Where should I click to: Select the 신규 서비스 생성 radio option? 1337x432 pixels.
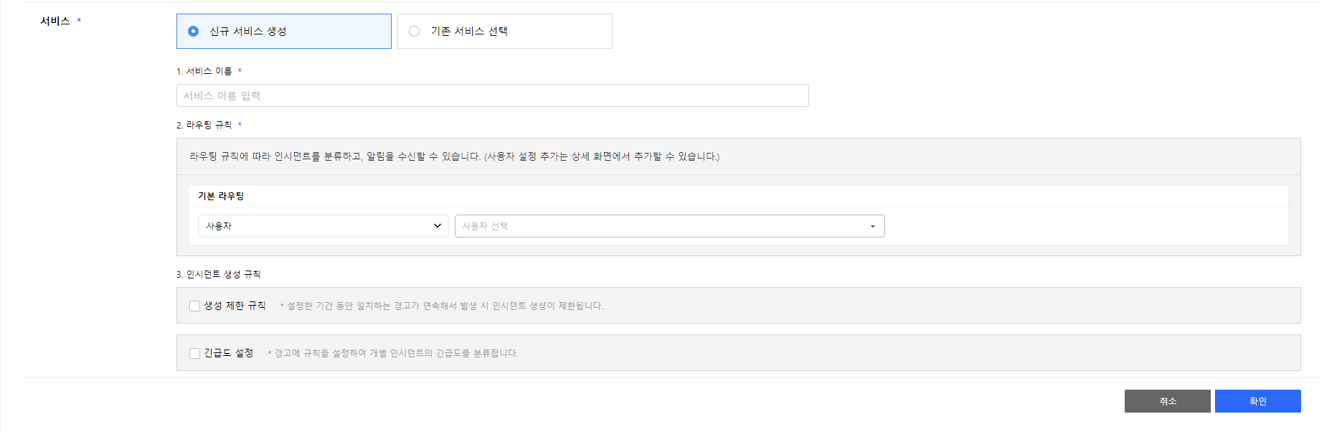[194, 32]
